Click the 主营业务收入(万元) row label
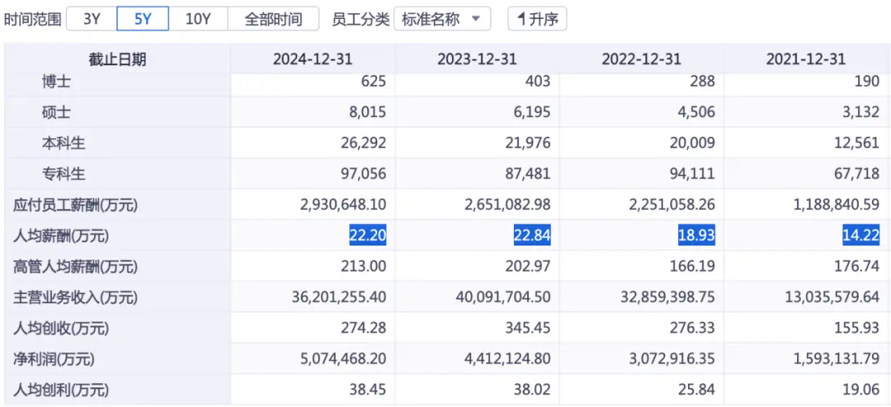This screenshot has width=891, height=407. (77, 297)
